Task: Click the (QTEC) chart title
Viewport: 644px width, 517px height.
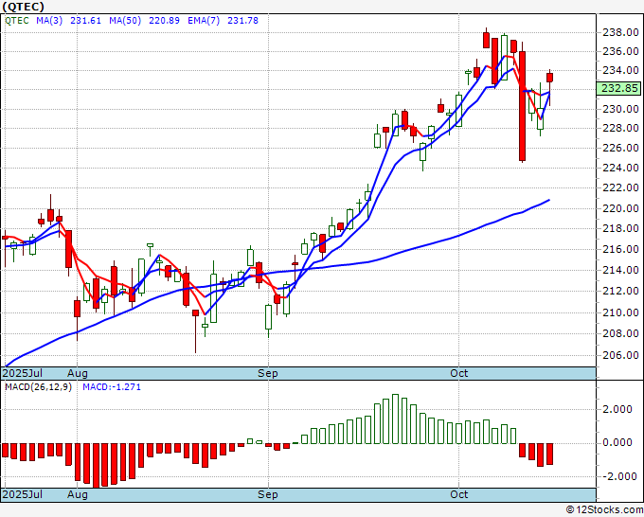Action: point(23,7)
